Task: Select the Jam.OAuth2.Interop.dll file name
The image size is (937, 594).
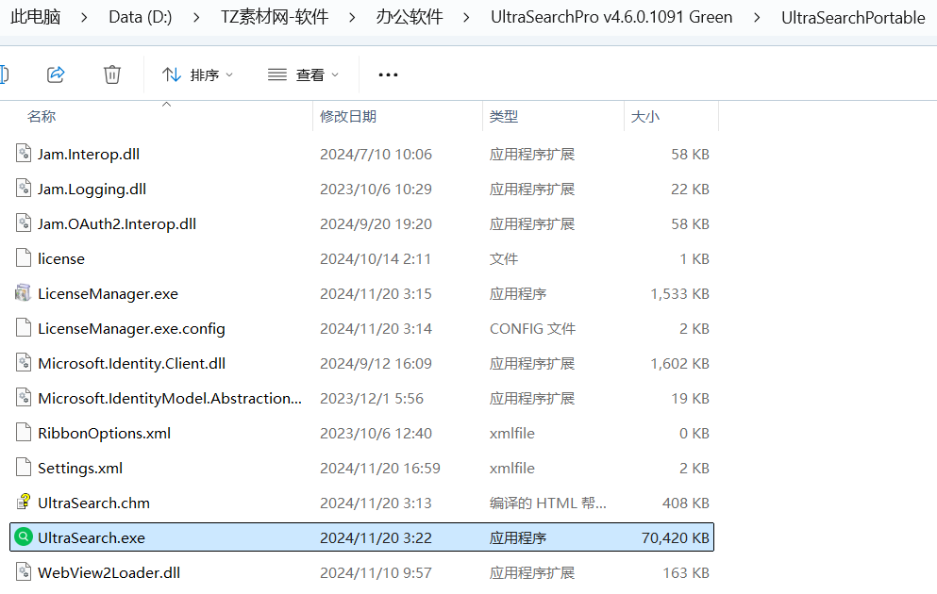Action: (117, 223)
